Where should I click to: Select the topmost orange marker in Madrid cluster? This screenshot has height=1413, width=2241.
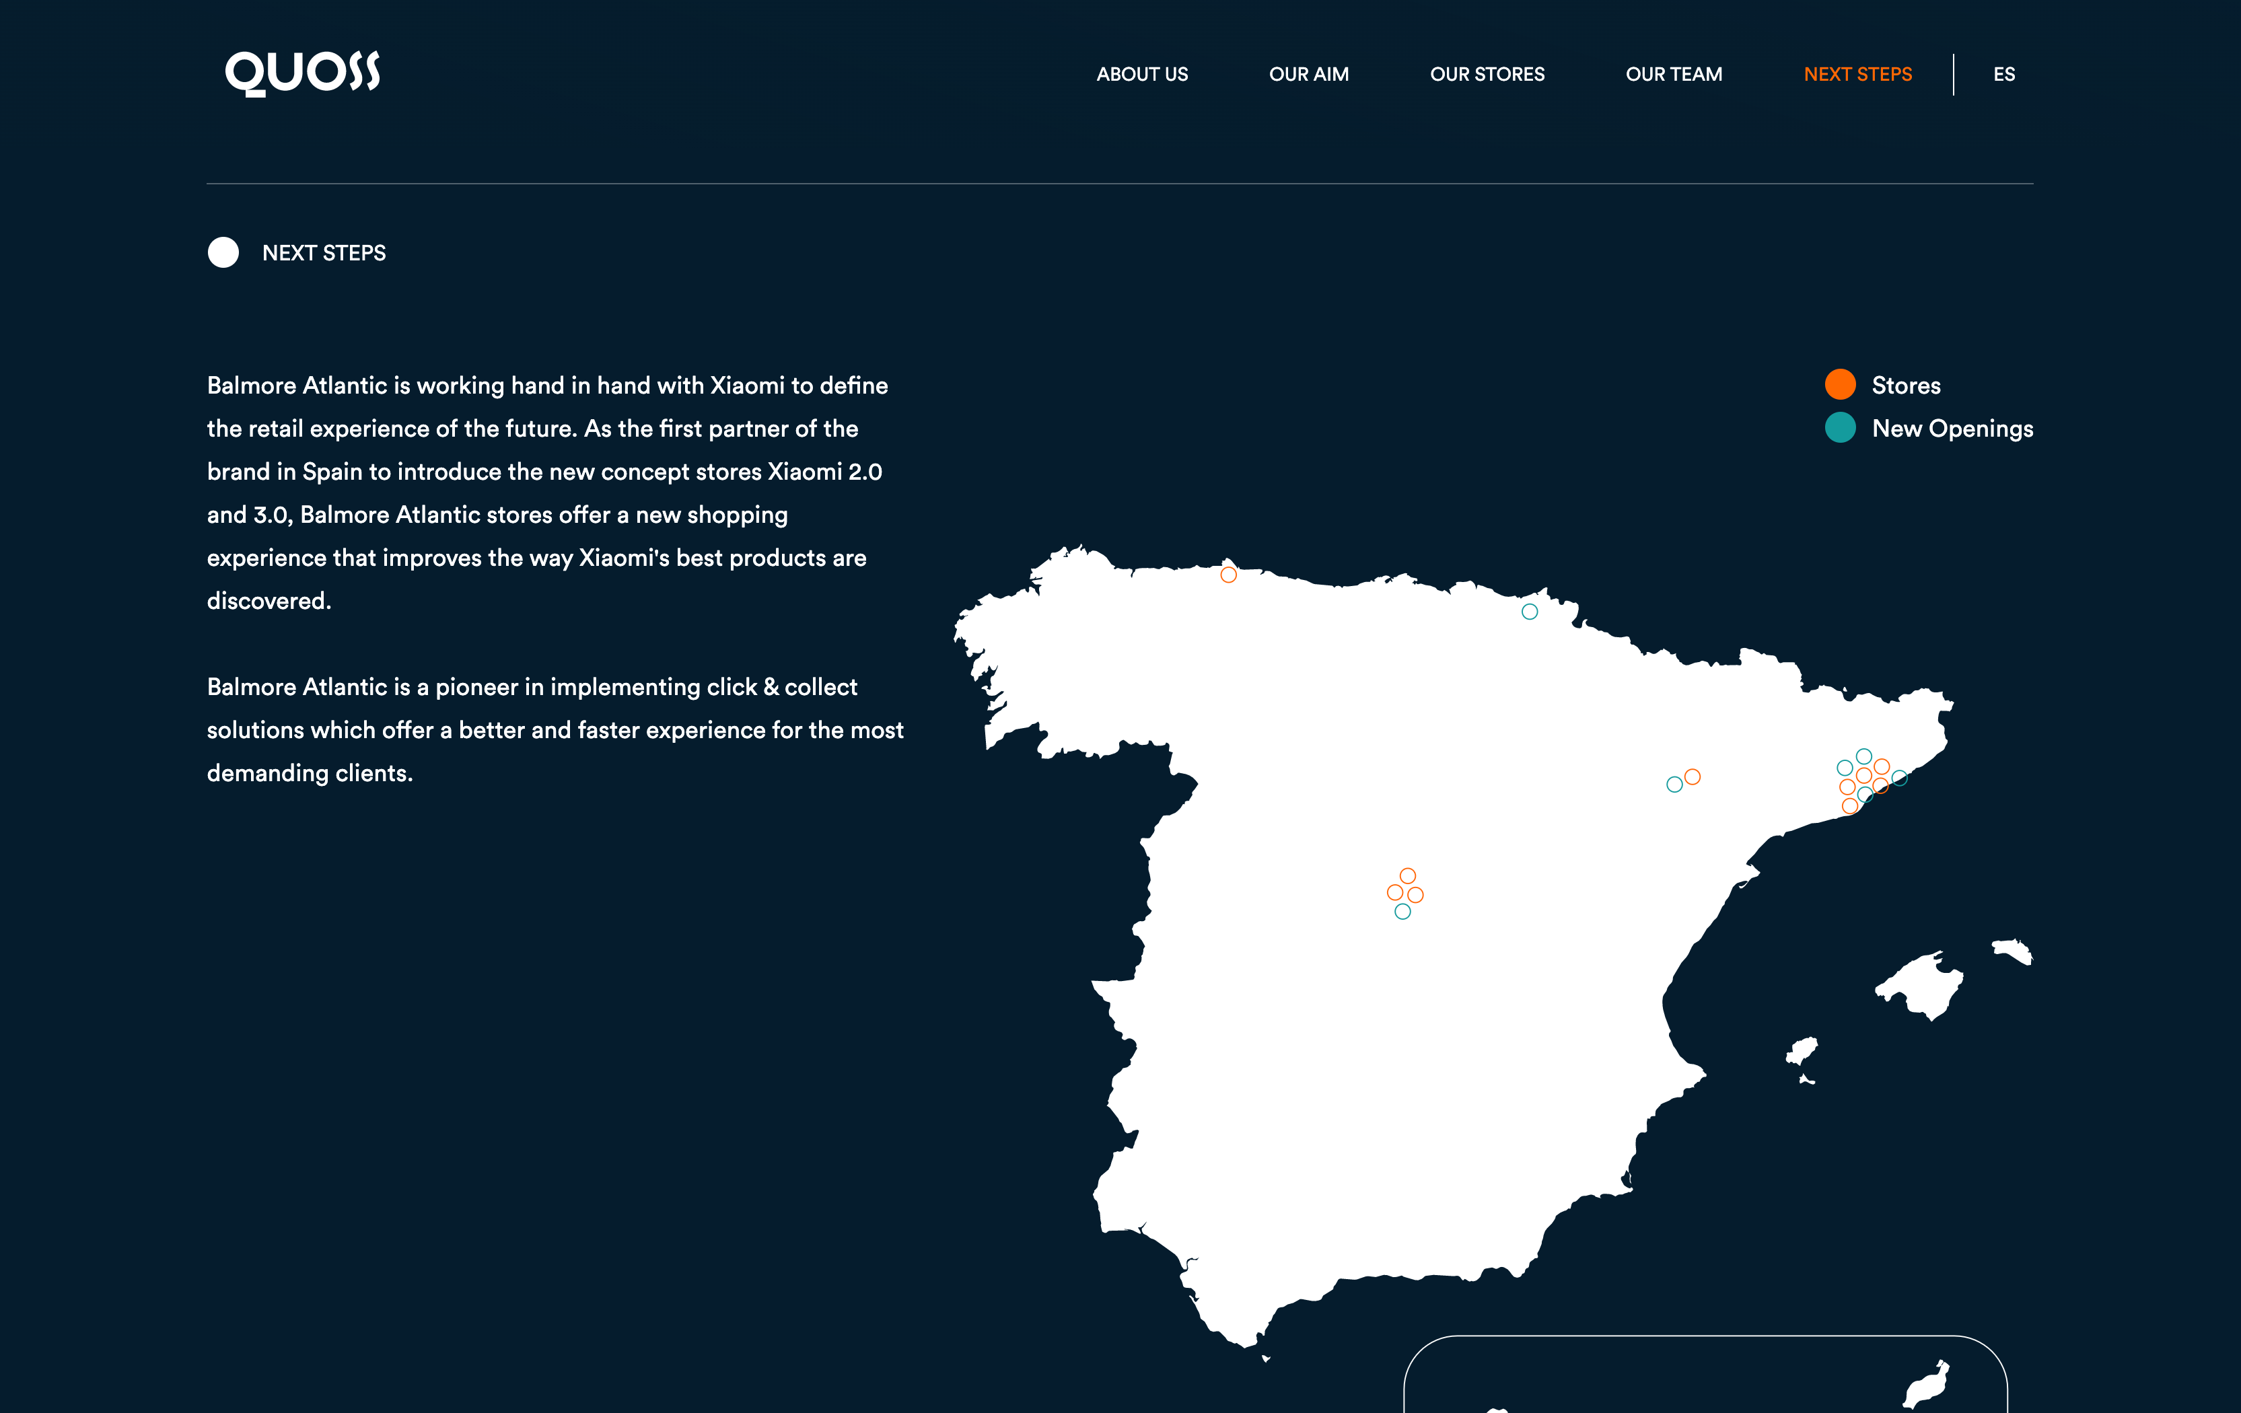pyautogui.click(x=1408, y=876)
